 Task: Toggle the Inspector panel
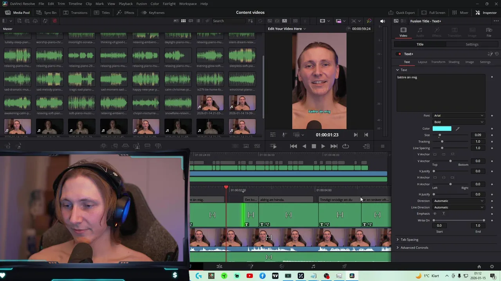(486, 12)
